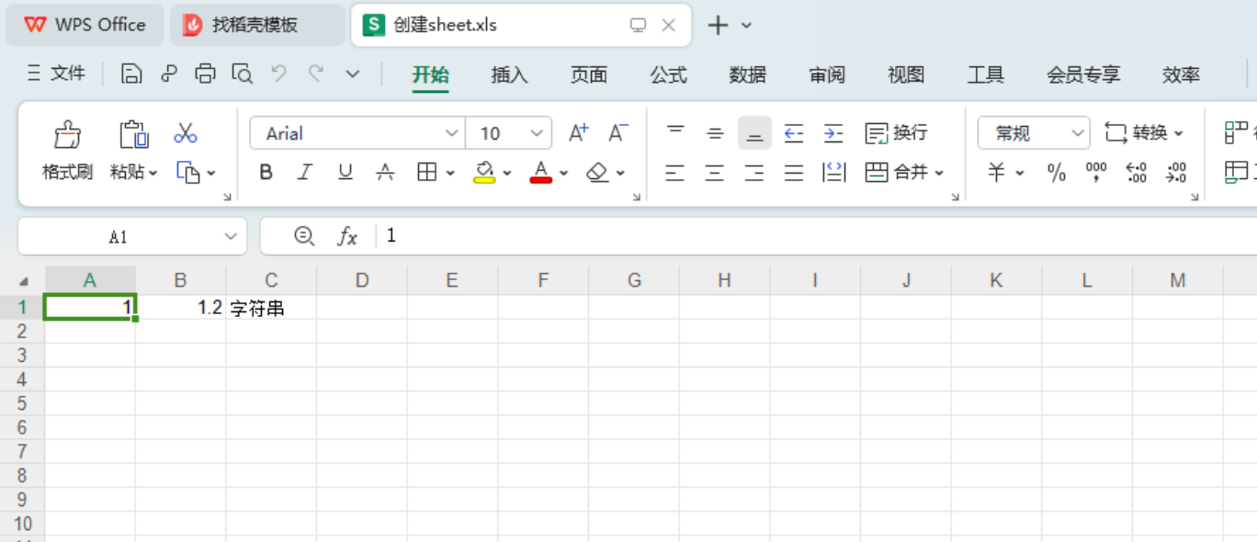Select the percent style icon

(x=1056, y=172)
